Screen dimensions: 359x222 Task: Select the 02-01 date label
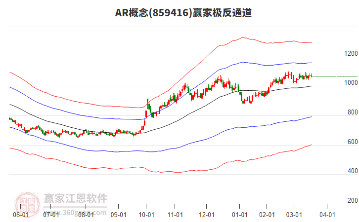[x=267, y=215]
